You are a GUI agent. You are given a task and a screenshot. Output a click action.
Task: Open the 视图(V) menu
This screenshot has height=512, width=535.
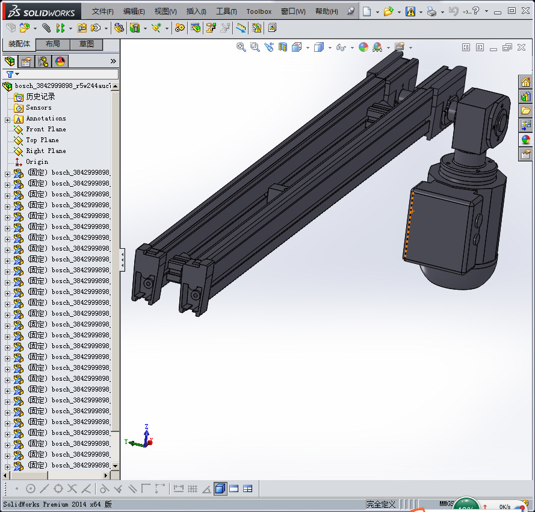point(165,11)
